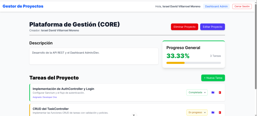
Task: Expand the En progreso status dropdown
Action: tap(197, 112)
